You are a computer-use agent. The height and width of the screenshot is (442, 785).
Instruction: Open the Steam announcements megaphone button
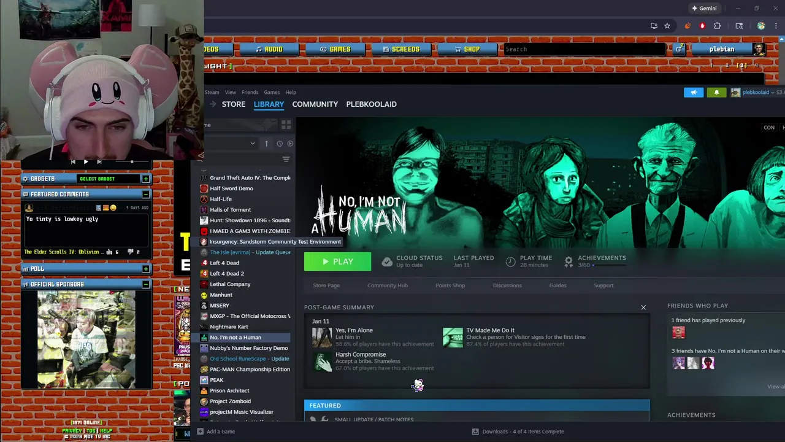[694, 92]
